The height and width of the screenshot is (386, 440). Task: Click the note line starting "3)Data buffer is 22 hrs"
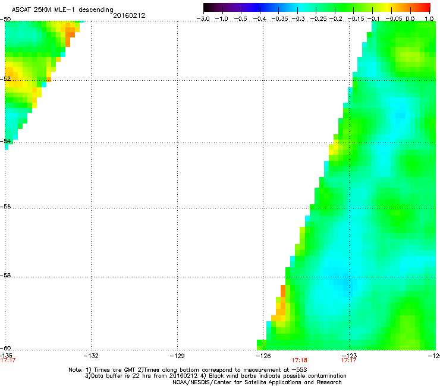tap(215, 376)
